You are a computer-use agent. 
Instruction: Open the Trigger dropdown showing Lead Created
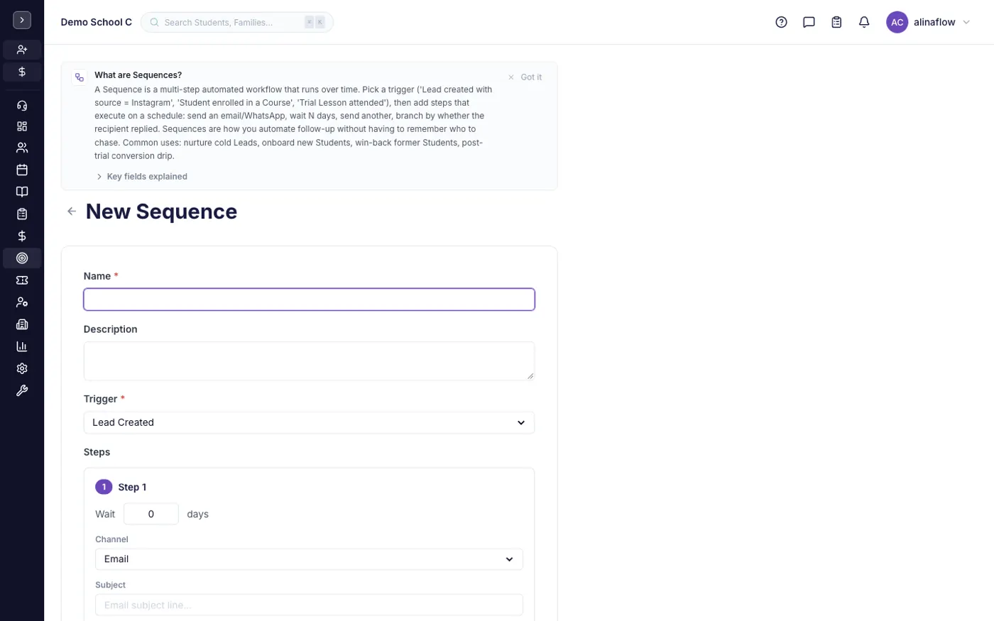coord(309,422)
